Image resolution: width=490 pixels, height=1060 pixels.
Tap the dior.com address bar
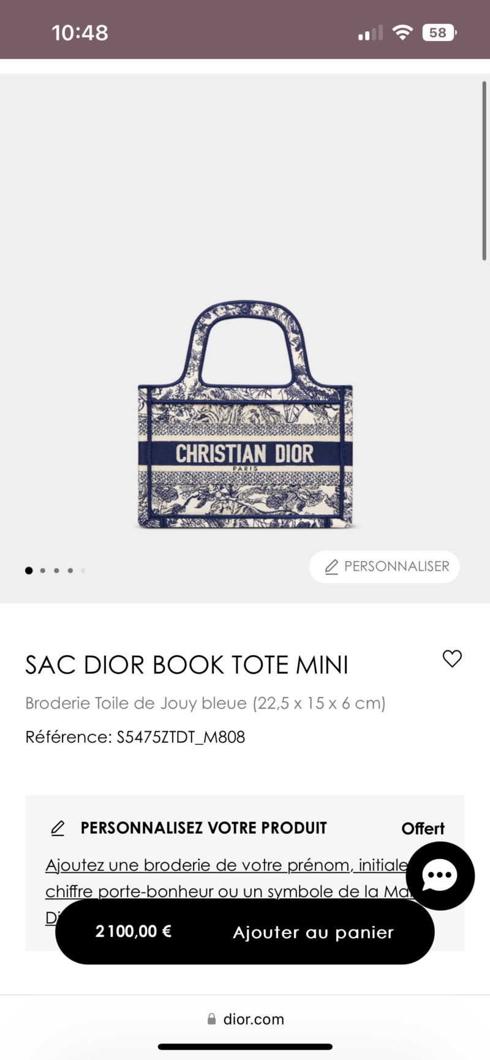click(245, 1019)
